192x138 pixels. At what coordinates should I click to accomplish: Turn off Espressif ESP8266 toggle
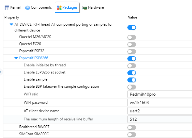[132, 59]
